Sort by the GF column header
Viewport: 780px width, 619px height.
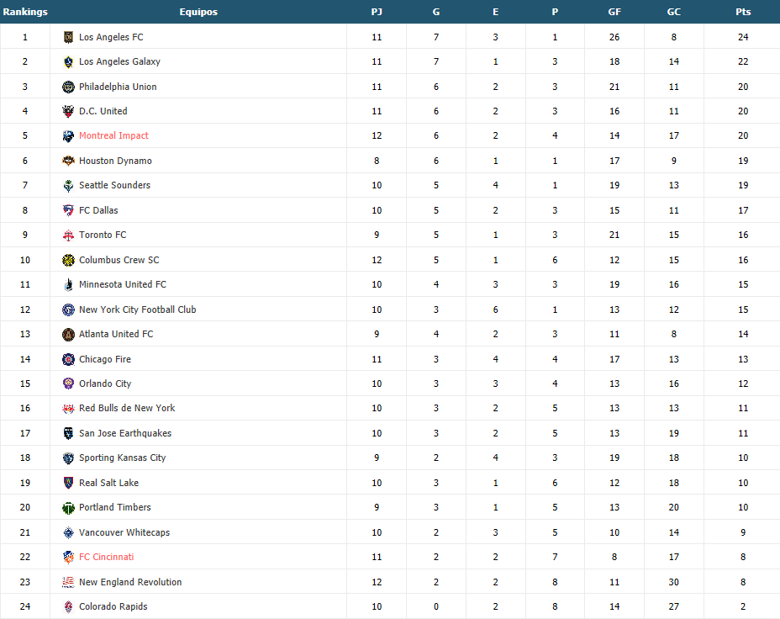pyautogui.click(x=614, y=12)
